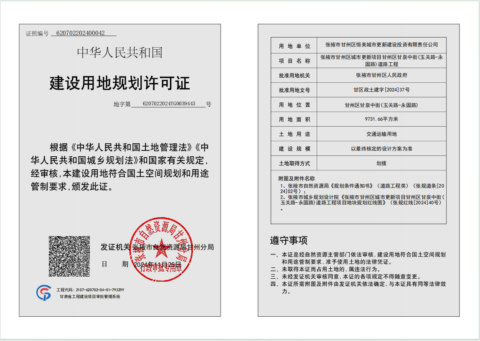Click attachment item 1 about 规划条件通知书

pos(363,188)
